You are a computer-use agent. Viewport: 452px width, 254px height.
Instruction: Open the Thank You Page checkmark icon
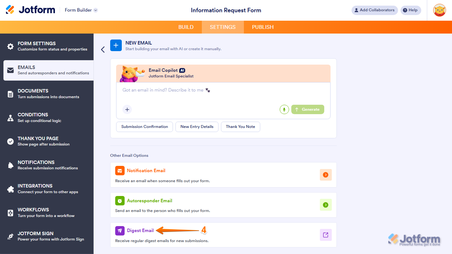11,141
